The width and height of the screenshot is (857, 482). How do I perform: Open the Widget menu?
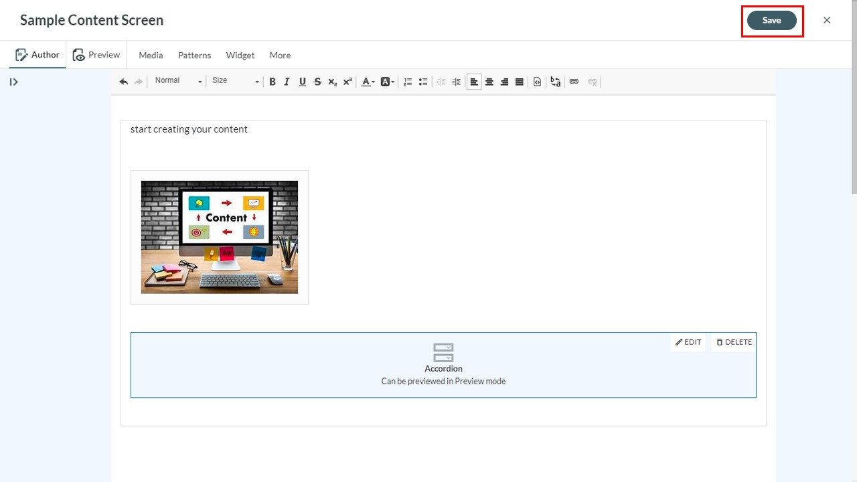coord(240,55)
